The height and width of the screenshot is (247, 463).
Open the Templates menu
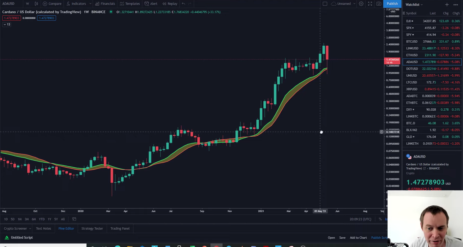click(130, 4)
